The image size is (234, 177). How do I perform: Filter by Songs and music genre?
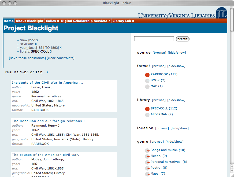168,150
